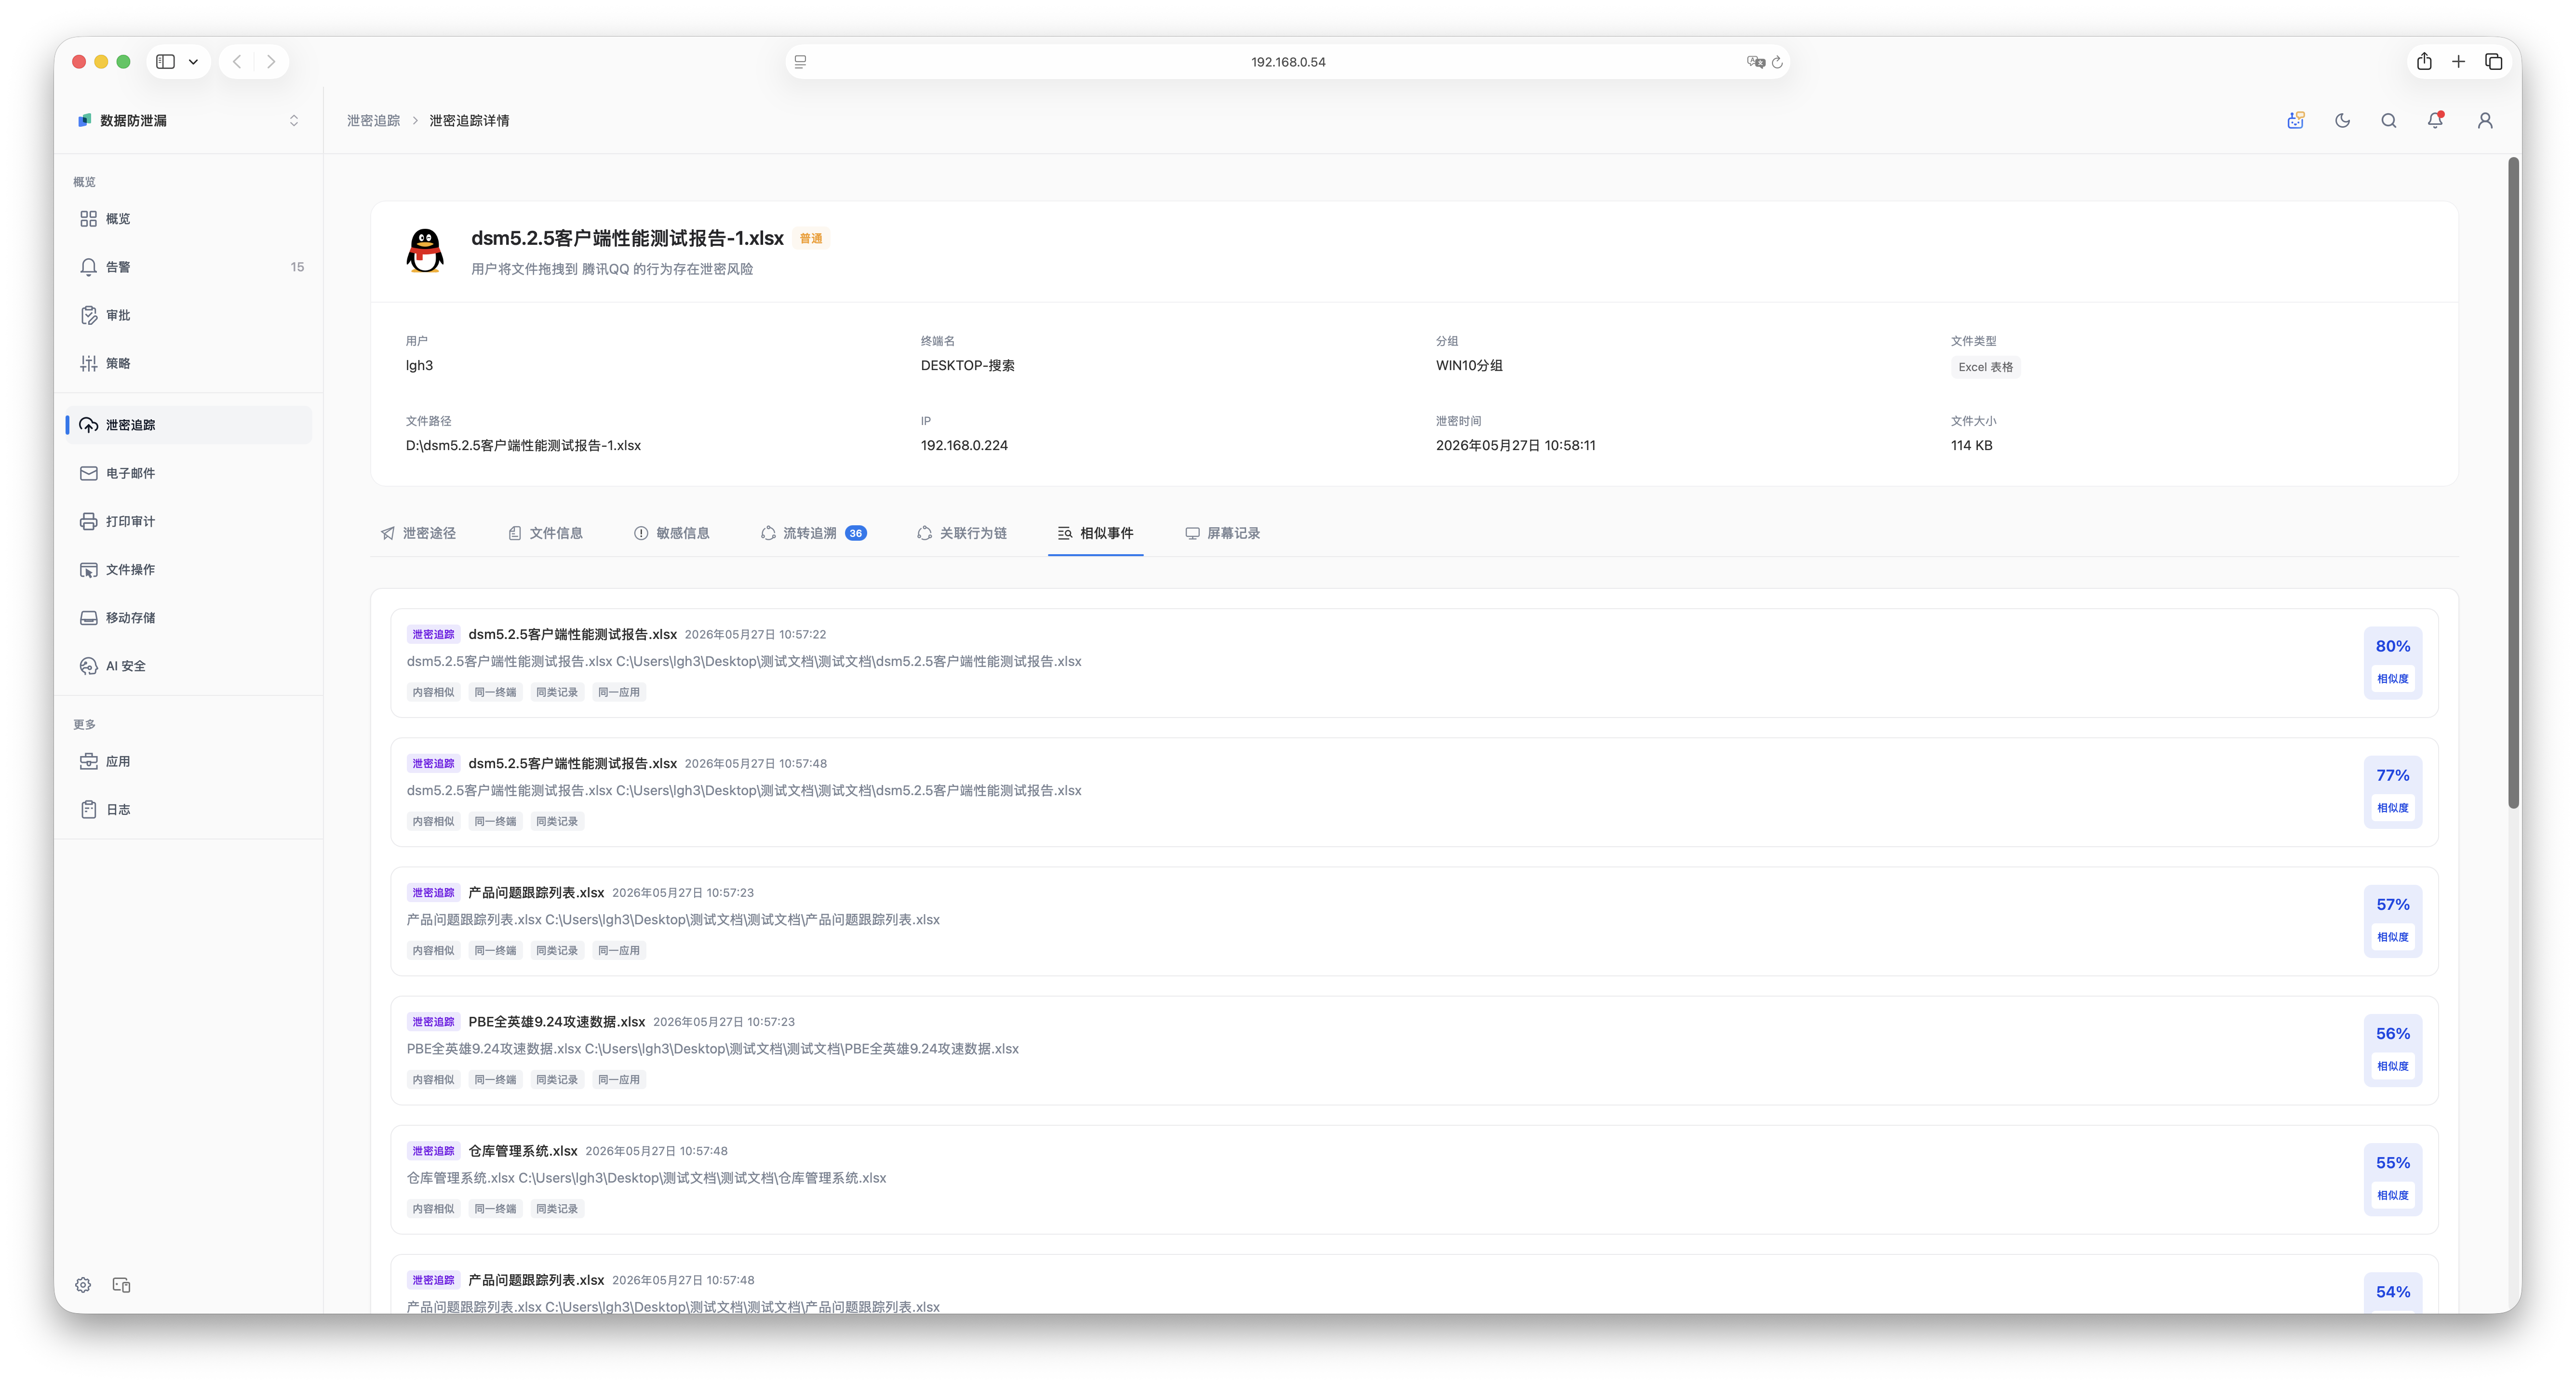Open the AI 安全 sidebar item
Viewport: 2576px width, 1385px height.
[x=188, y=666]
